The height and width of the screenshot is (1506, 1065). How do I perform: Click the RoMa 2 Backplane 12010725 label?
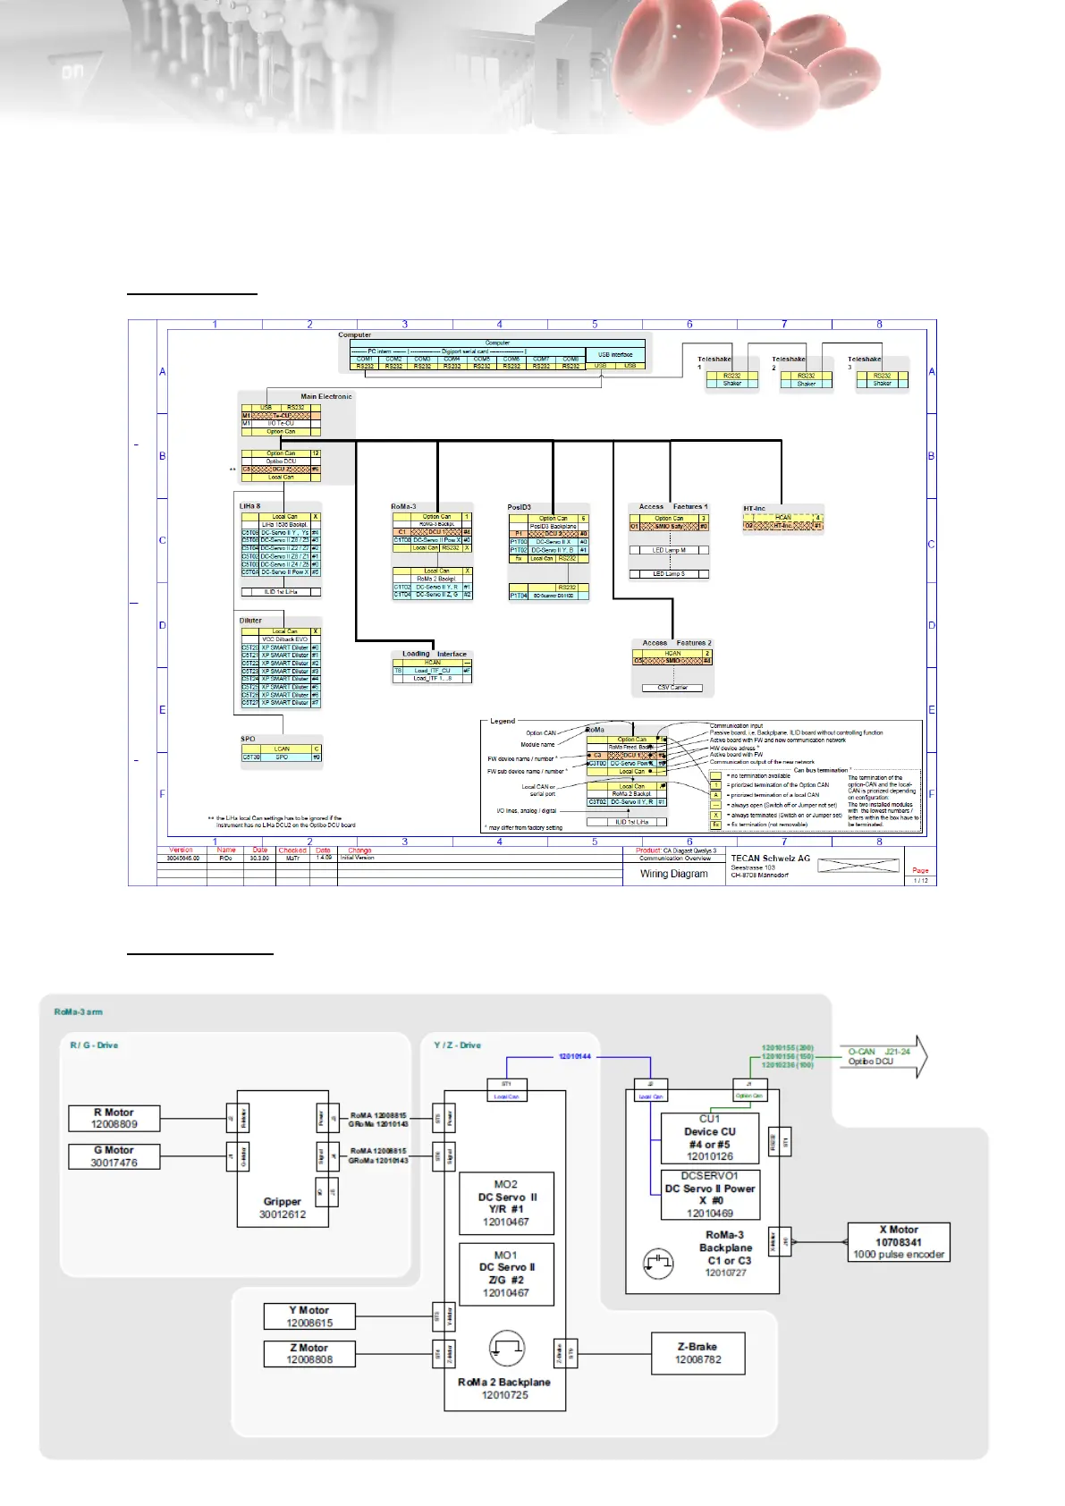tap(504, 1388)
